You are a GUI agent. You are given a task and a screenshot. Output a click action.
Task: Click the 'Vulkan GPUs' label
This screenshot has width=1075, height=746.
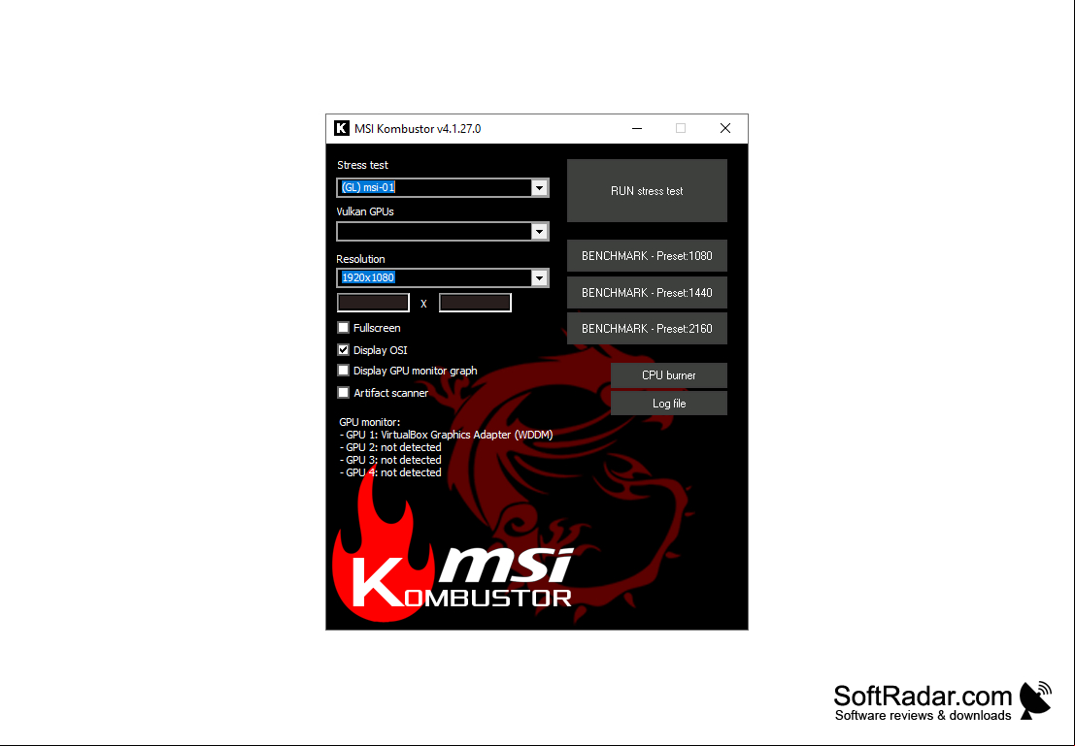(365, 211)
